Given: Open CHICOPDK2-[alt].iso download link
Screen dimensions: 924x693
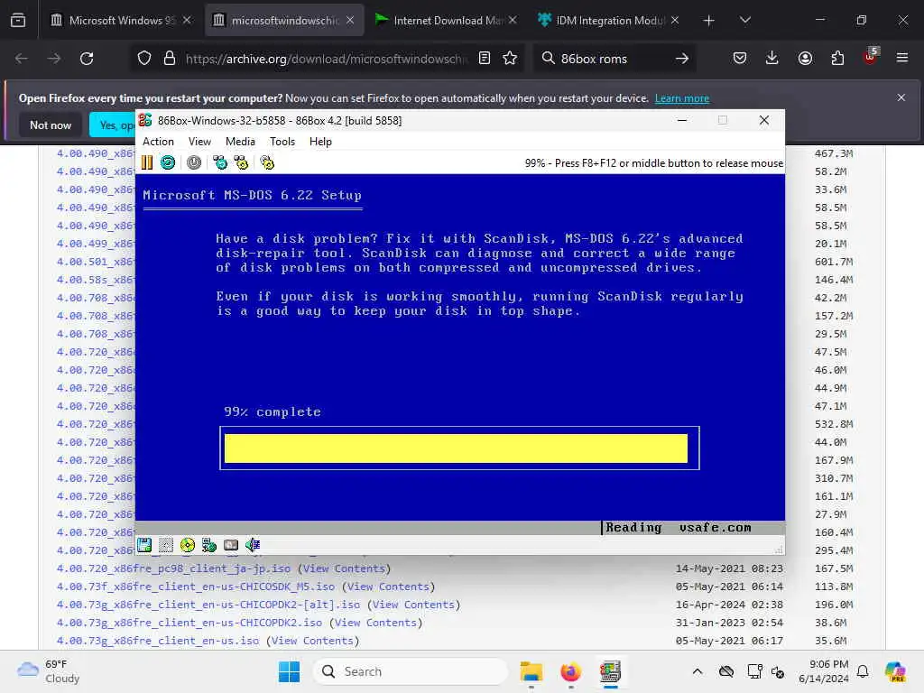Looking at the screenshot, I should point(208,605).
